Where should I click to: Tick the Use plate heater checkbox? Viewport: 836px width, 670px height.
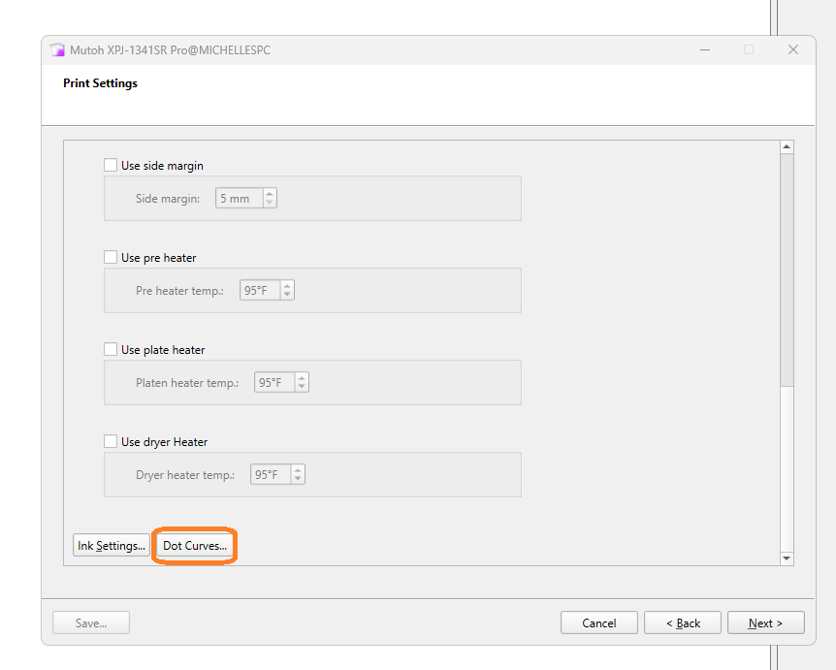111,350
